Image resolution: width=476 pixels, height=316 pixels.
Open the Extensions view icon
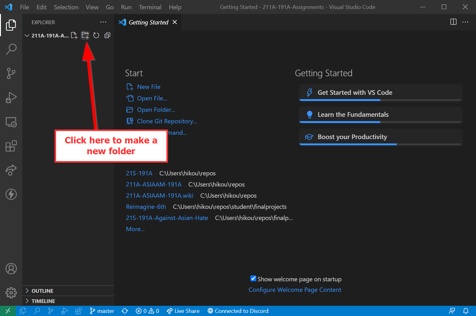point(11,146)
